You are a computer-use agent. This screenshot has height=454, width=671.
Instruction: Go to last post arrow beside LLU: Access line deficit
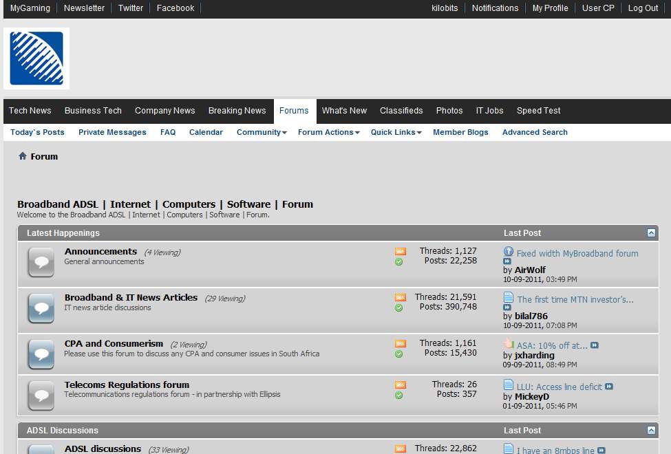[609, 387]
